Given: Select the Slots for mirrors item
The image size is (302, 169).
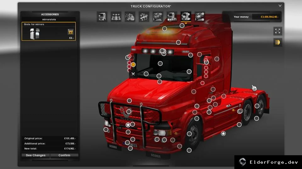Looking at the screenshot, I should tap(48, 31).
